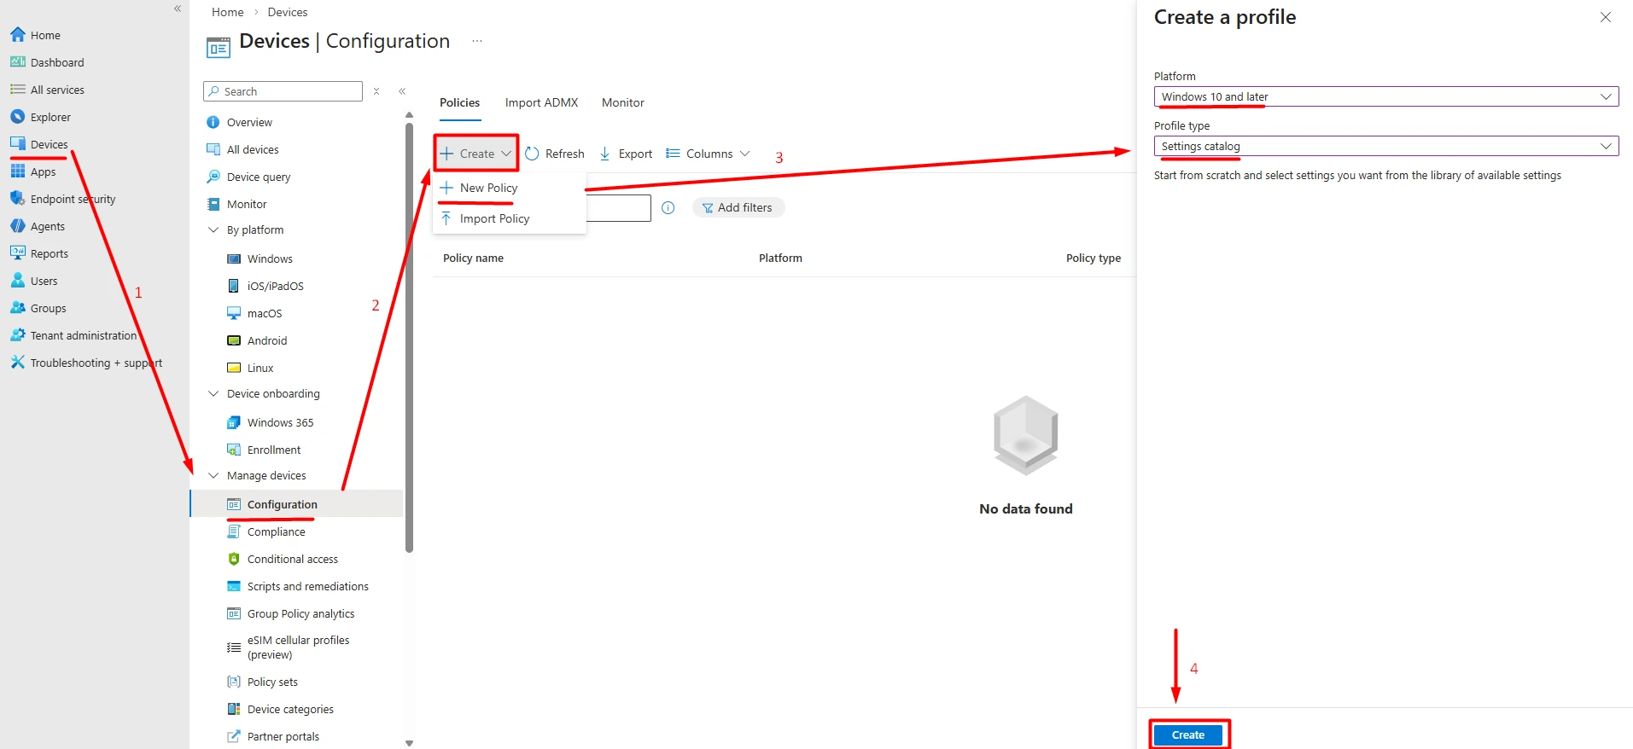Open the All devices icon
This screenshot has height=749, width=1633.
[x=213, y=149]
